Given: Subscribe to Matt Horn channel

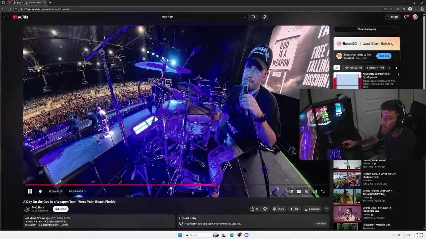Looking at the screenshot, I should pyautogui.click(x=61, y=209).
